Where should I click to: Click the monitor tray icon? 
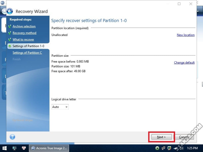pyautogui.click(x=169, y=148)
